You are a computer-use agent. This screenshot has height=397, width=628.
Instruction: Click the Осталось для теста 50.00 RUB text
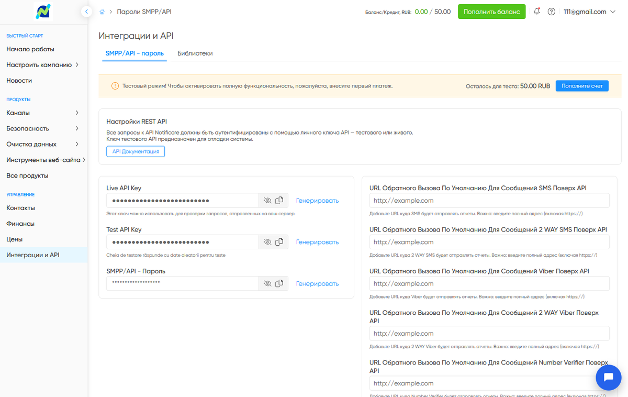(x=508, y=86)
